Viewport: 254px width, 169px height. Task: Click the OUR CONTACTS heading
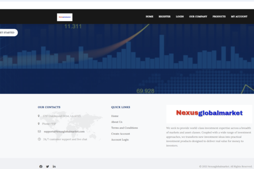[x=49, y=107]
